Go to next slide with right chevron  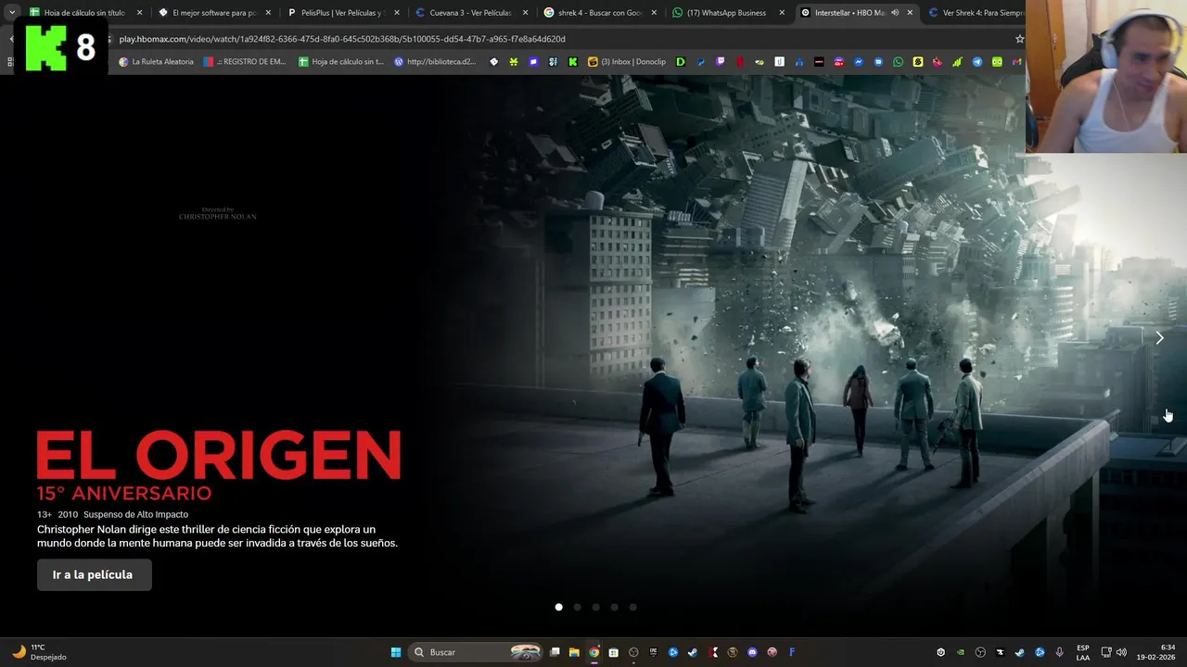[x=1159, y=338]
